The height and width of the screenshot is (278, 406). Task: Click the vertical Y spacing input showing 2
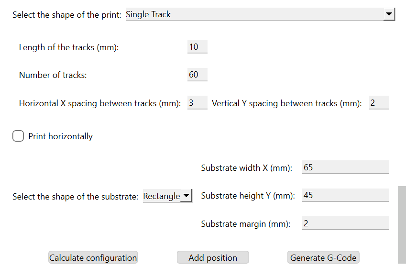point(379,102)
